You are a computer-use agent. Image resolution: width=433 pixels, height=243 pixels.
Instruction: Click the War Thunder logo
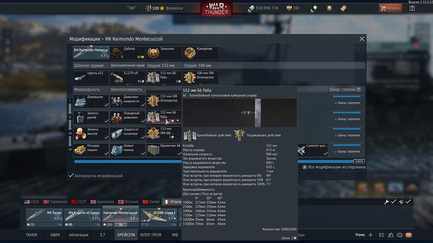click(x=216, y=8)
